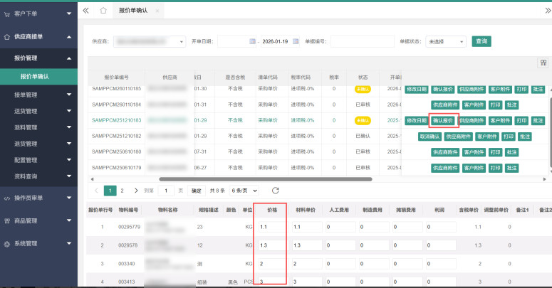
Task: Click 取消确认 for SAMPPCM251210182
Action: [x=429, y=137]
